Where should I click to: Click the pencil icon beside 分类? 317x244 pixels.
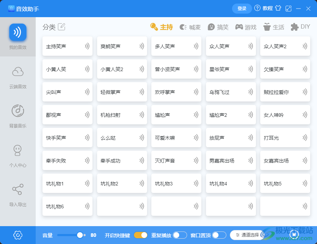pyautogui.click(x=62, y=26)
